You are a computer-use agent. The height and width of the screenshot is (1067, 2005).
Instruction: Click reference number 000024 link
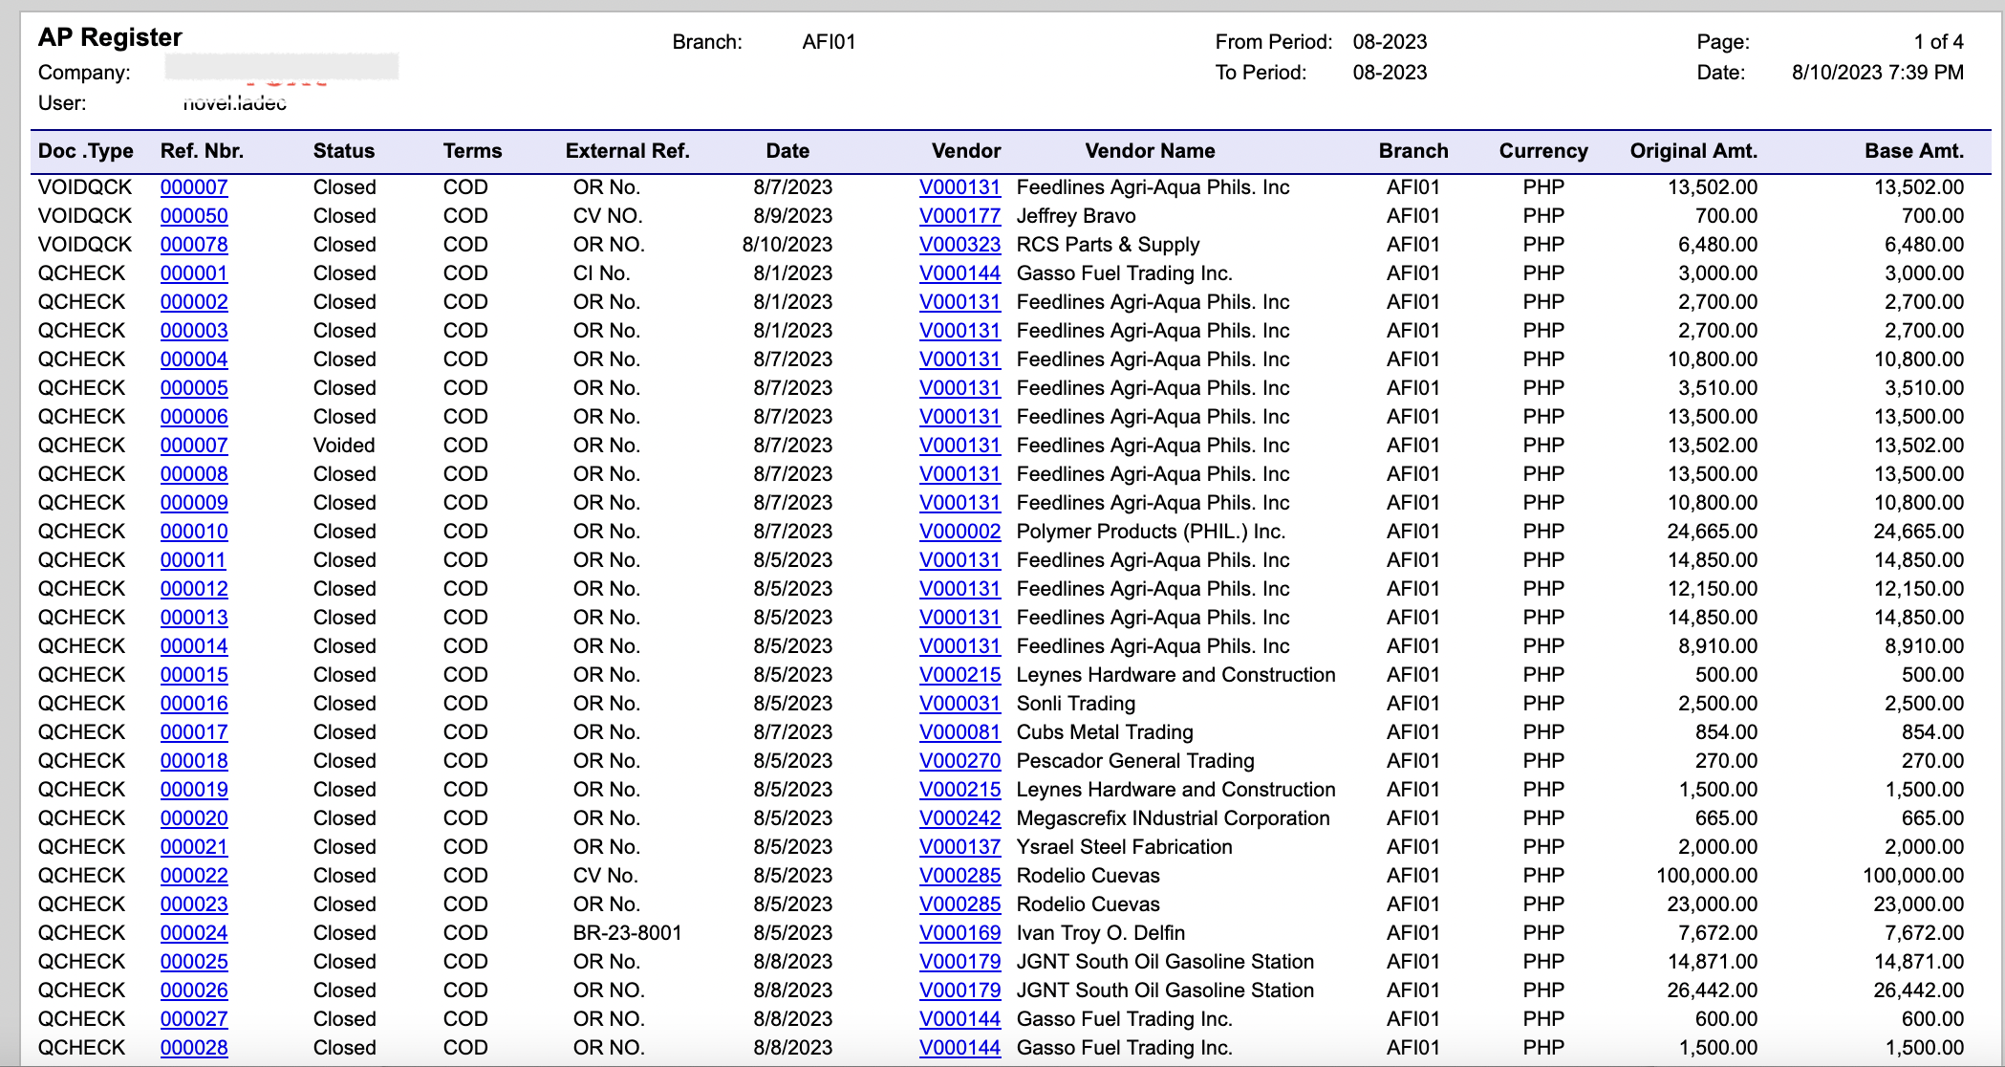(194, 933)
